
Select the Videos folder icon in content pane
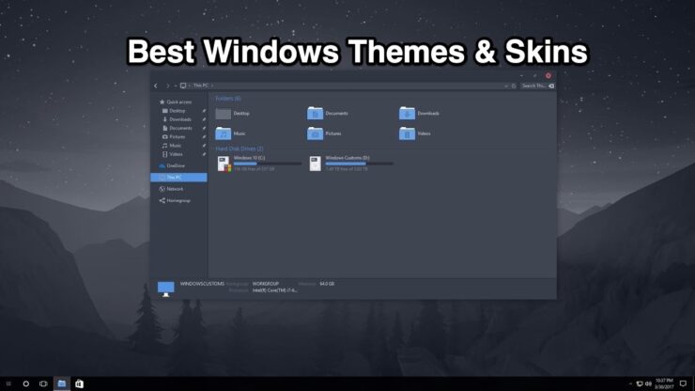407,133
